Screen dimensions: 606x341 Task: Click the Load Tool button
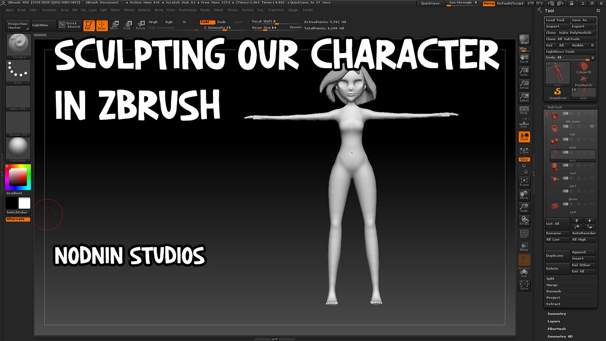click(x=557, y=20)
